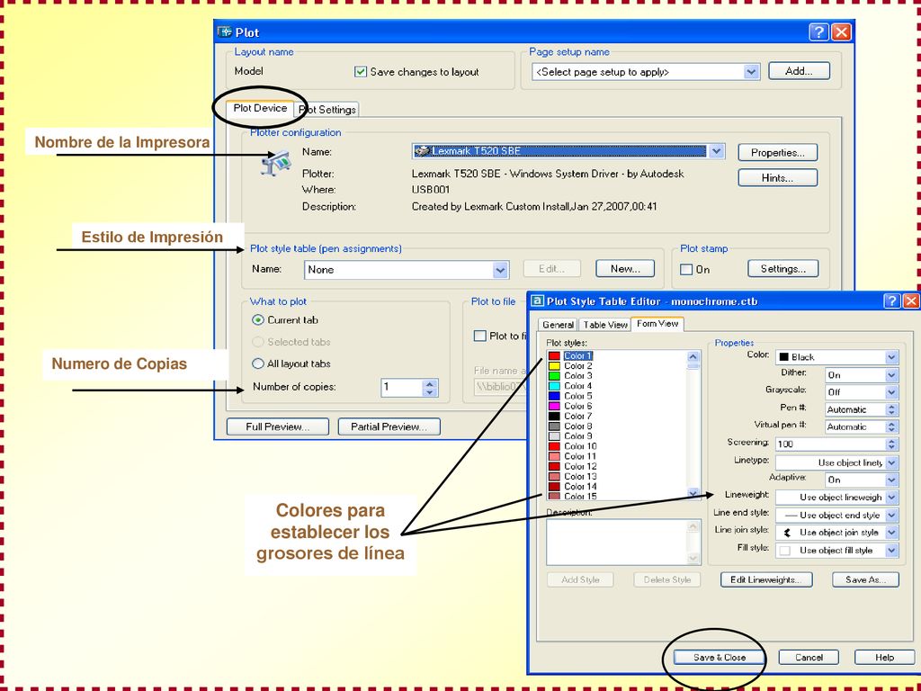Open the General tab in style editor
921x691 pixels.
pos(558,324)
